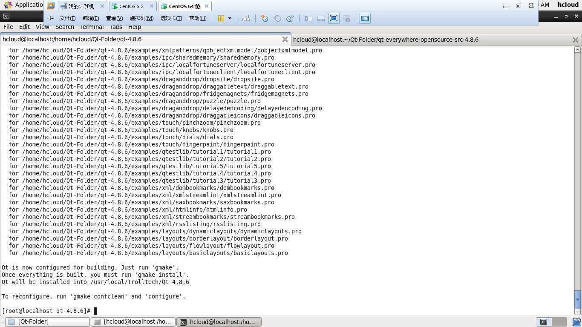The width and height of the screenshot is (582, 327).
Task: Click the rsslisting.pro output line
Action: click(x=135, y=224)
